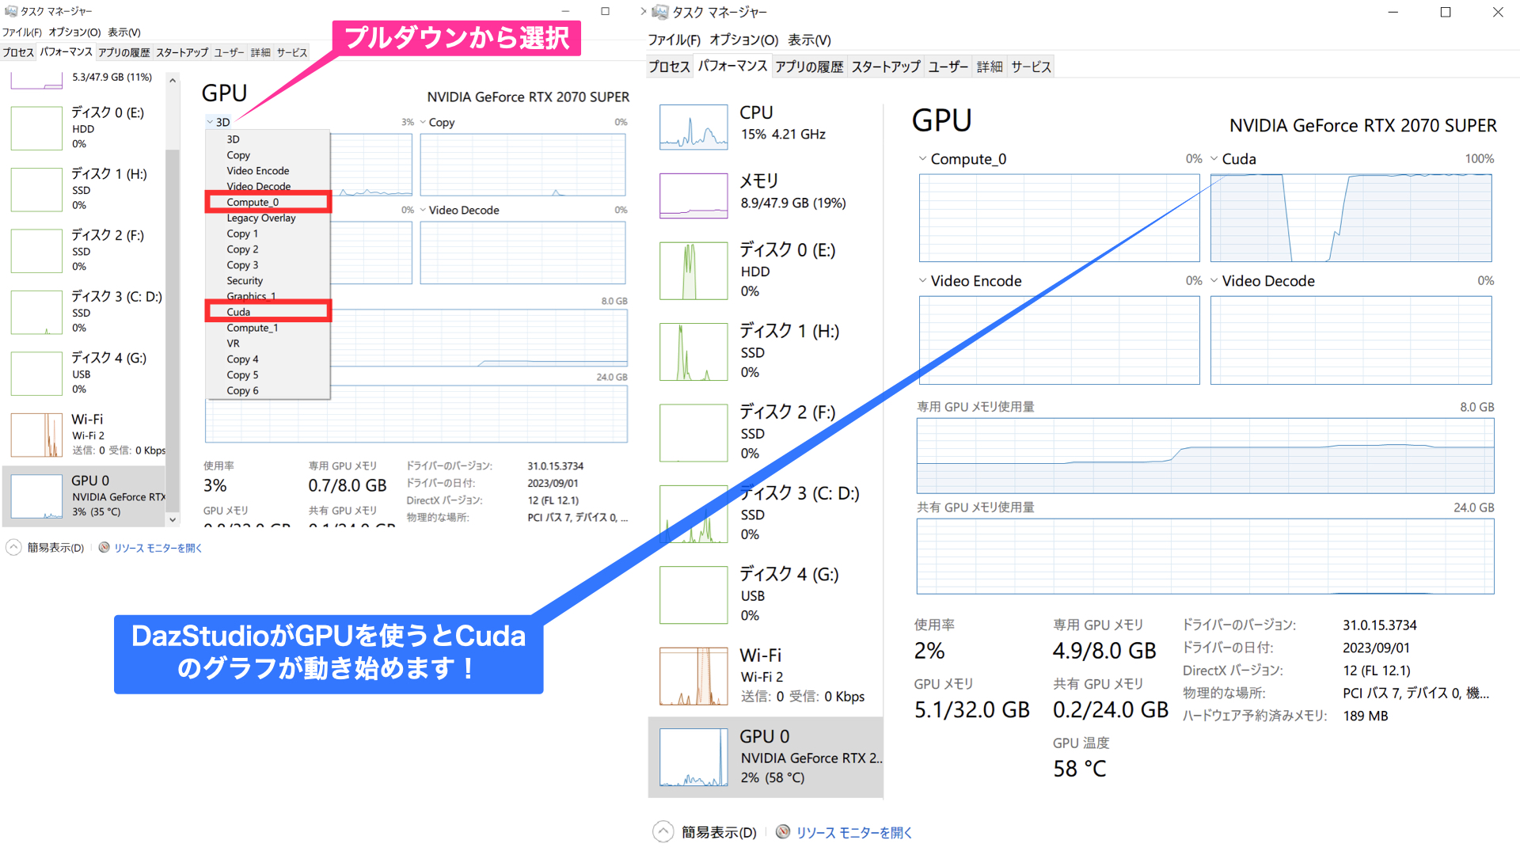The height and width of the screenshot is (855, 1520).
Task: Click Resource Monitor icon in right window footer
Action: coord(783,831)
